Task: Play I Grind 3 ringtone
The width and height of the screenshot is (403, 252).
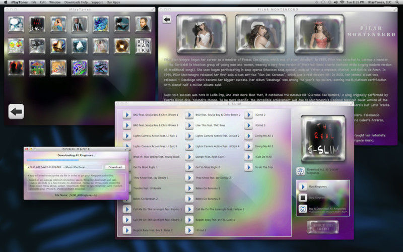Action: (x=248, y=125)
